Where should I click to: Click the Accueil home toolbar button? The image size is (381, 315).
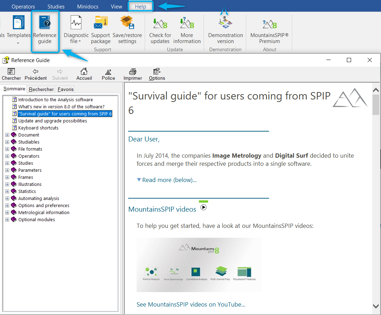[84, 74]
